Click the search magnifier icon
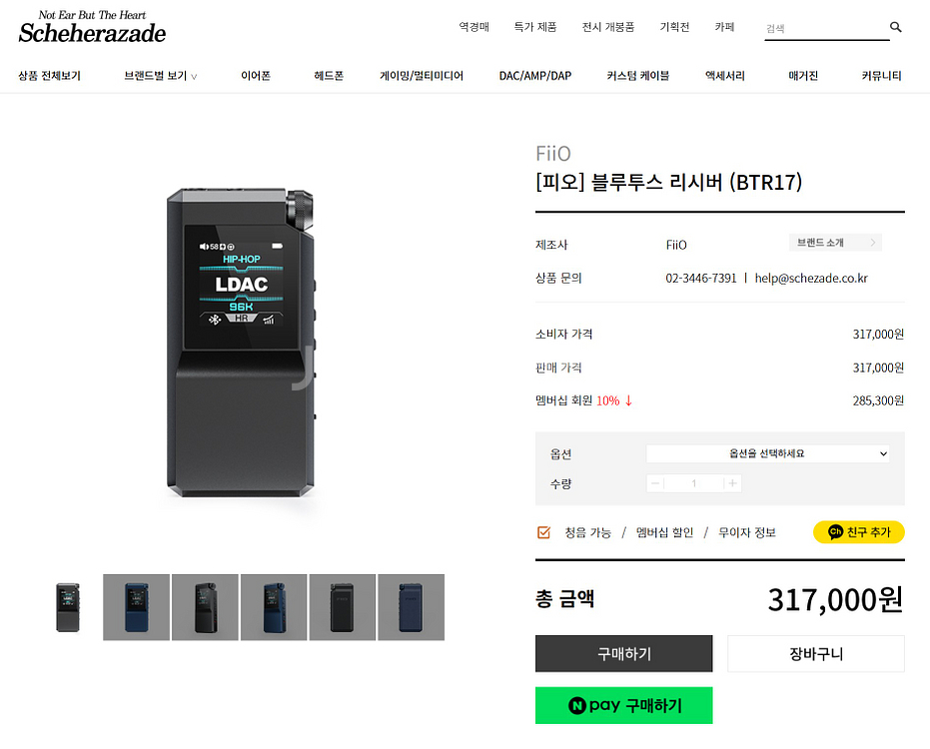Screen dimensions: 930x749 (x=896, y=27)
